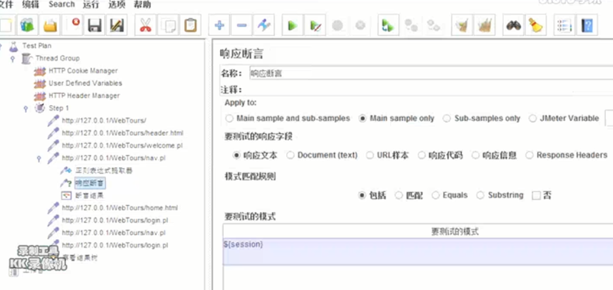The width and height of the screenshot is (613, 290).
Task: Open a test plan with folder icon
Action: tap(50, 25)
